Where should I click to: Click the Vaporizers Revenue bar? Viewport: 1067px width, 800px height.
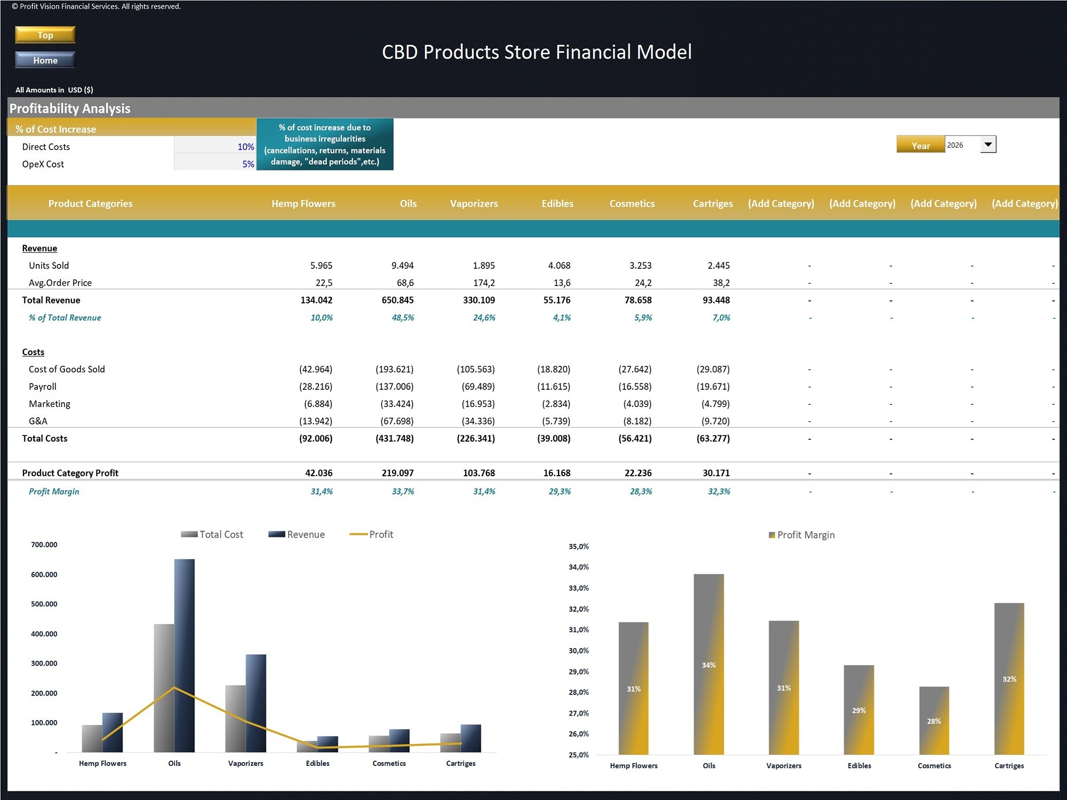pyautogui.click(x=256, y=703)
